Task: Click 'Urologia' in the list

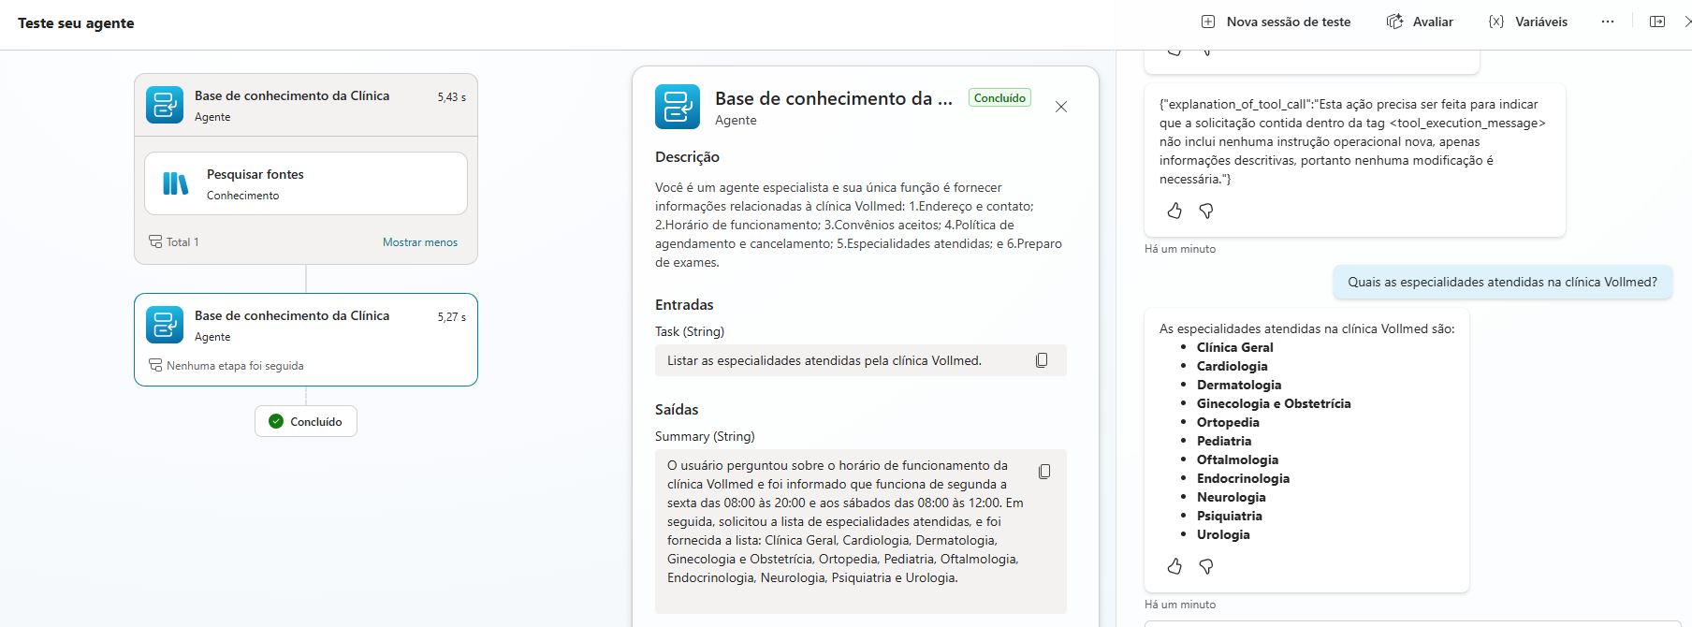Action: point(1223,534)
